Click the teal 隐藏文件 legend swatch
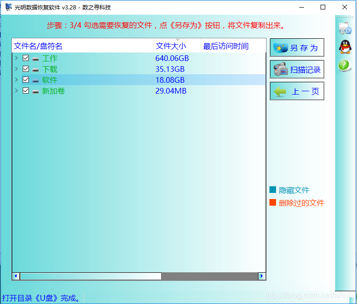 [x=273, y=190]
